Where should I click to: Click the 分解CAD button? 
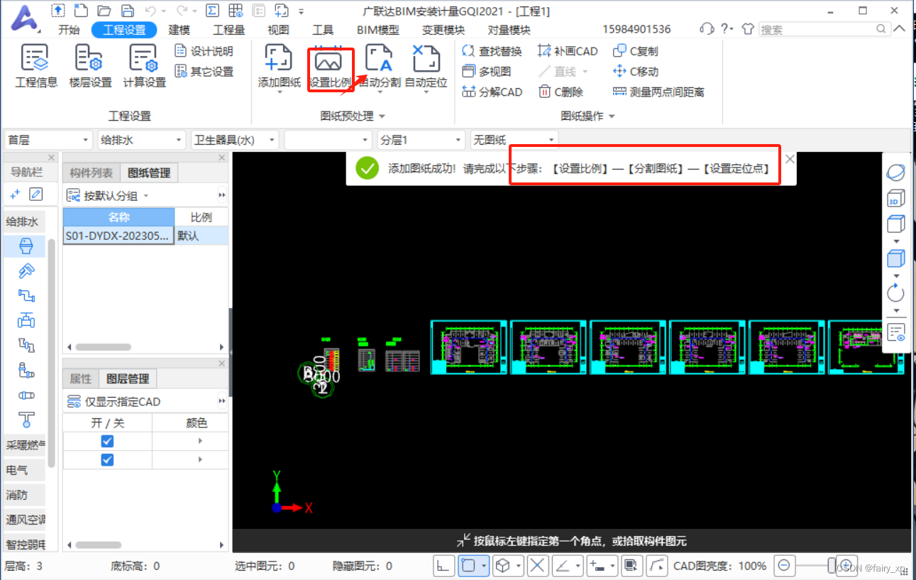(x=491, y=92)
